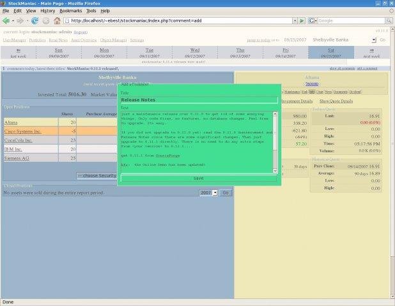Image resolution: width=395 pixels, height=306 pixels.
Task: Go back with the browser Back arrow
Action: coord(6,21)
